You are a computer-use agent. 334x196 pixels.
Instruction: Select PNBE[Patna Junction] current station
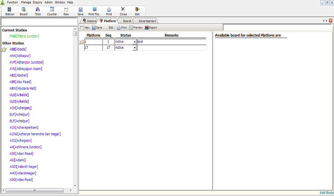(24, 36)
